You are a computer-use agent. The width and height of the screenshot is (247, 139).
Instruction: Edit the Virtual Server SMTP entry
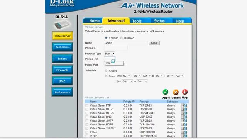click(183, 120)
